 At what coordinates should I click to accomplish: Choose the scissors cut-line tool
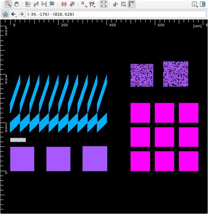(36, 4)
